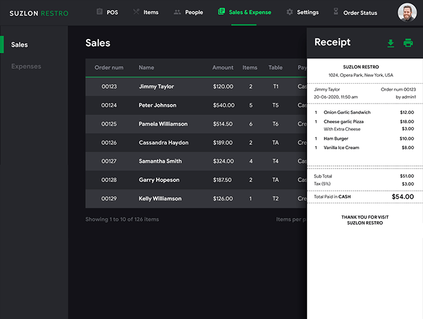Open the Order Status page
This screenshot has height=319, width=423.
coord(360,13)
